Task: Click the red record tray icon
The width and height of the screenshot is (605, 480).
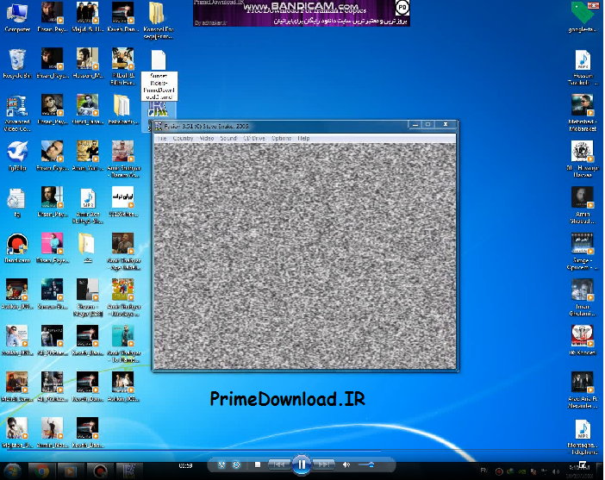Action: 498,471
